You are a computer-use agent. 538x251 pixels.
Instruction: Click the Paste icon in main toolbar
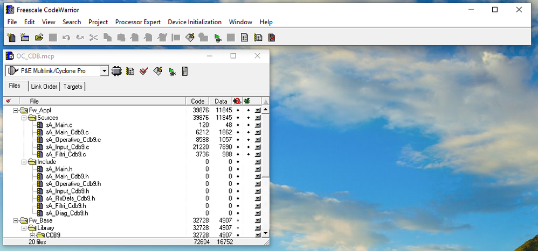click(121, 37)
